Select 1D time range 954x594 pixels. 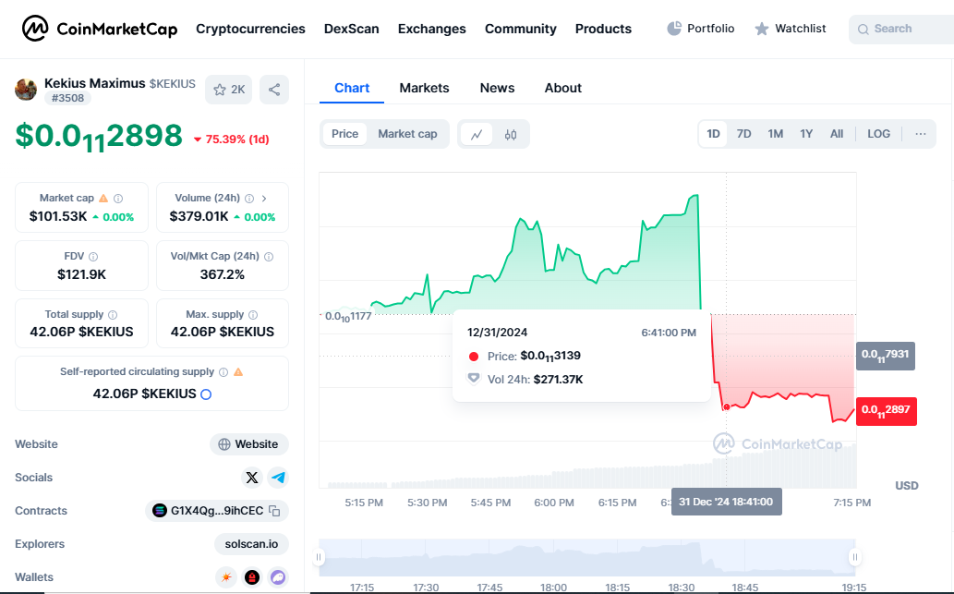[713, 134]
